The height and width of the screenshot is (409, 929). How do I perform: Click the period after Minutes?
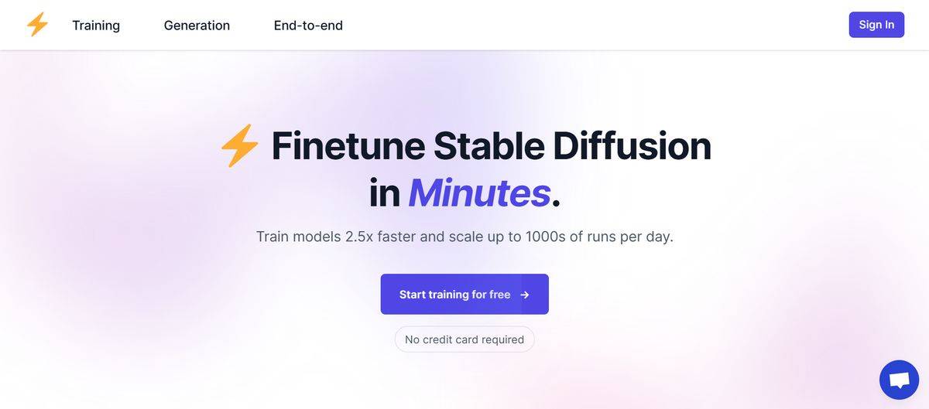click(x=556, y=203)
